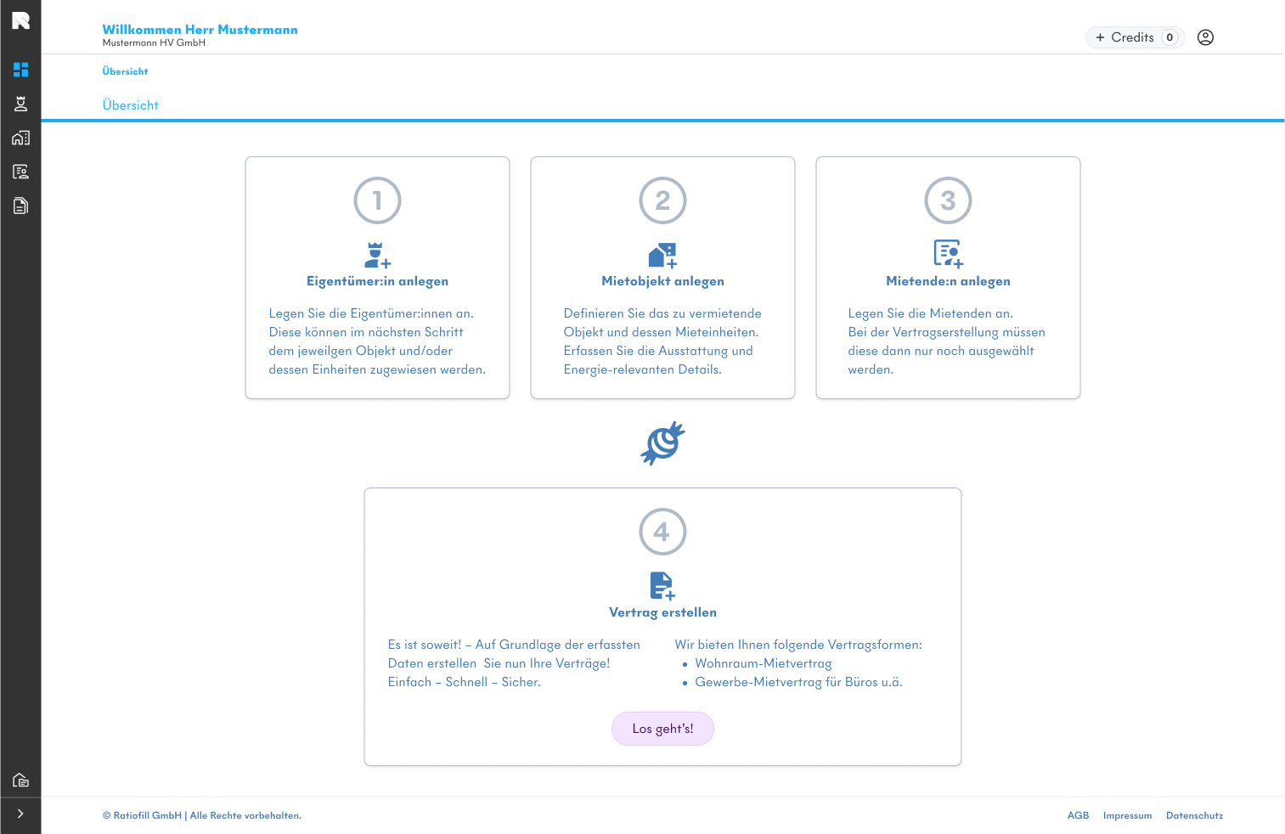Open the Impressum footer link
Image resolution: width=1285 pixels, height=834 pixels.
click(1127, 815)
